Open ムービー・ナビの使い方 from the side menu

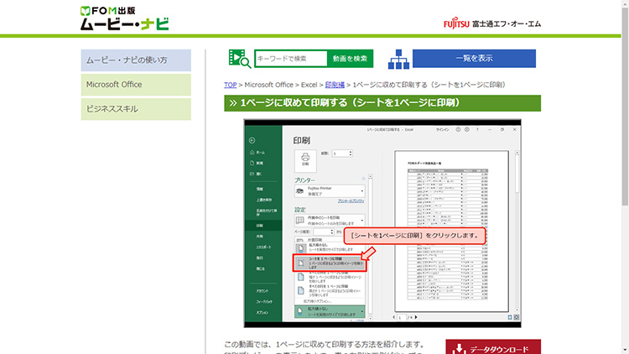coord(136,60)
